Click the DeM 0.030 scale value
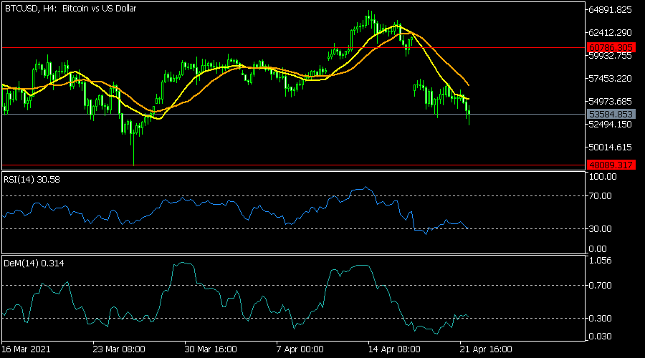 point(600,337)
